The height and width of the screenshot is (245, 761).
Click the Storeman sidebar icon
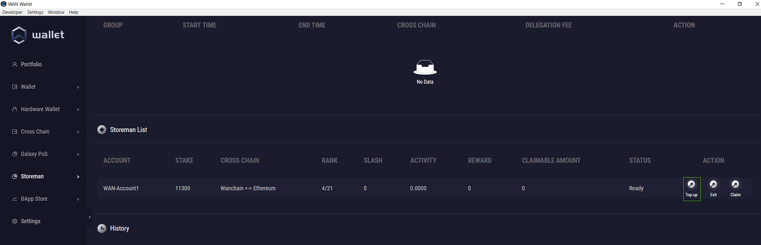14,177
